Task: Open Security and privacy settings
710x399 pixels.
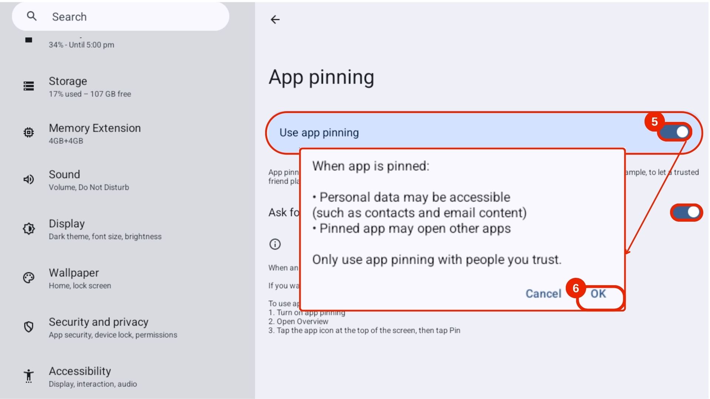Action: pyautogui.click(x=113, y=328)
